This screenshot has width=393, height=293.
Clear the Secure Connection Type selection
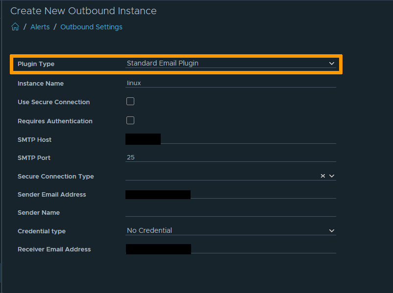point(322,176)
